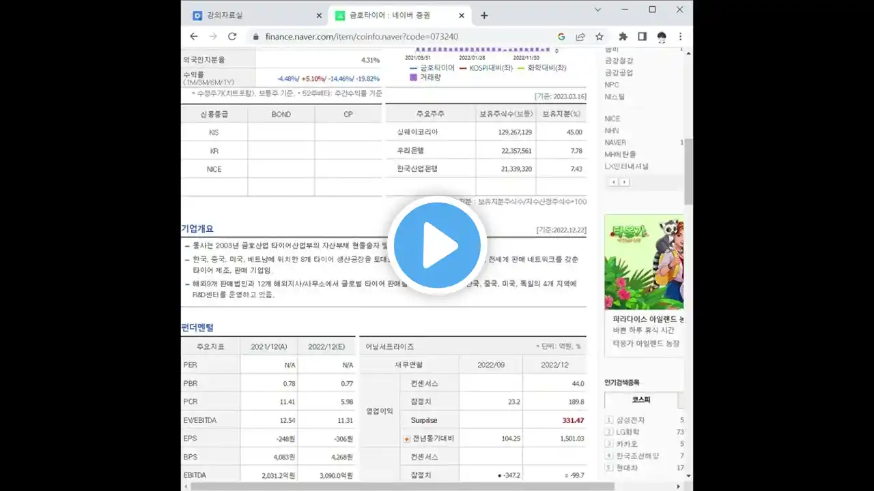Open NICE in the right sidebar list
874x491 pixels.
(x=612, y=119)
